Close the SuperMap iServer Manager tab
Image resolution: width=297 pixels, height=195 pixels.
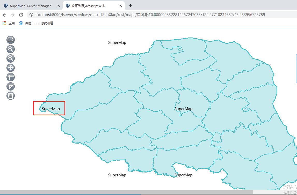[x=59, y=6]
